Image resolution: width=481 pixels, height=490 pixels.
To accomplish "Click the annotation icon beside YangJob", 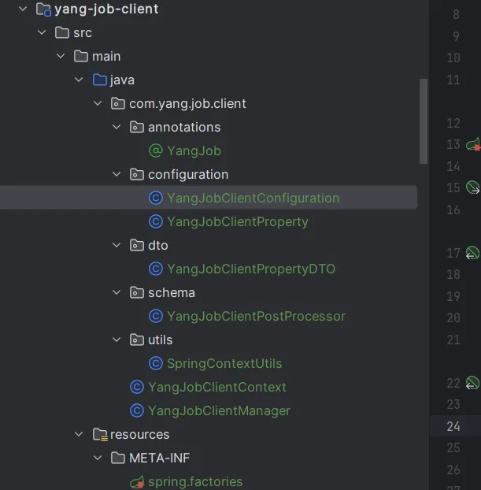I will click(x=155, y=150).
